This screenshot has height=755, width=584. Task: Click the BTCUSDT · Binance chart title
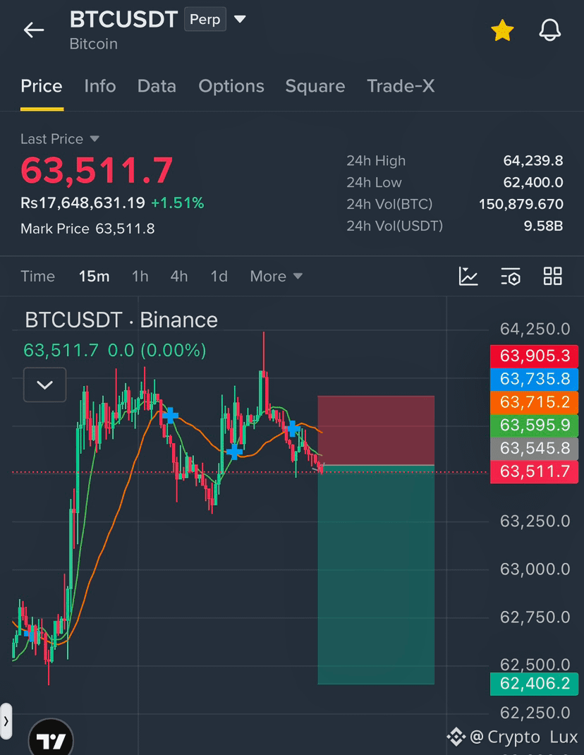click(x=121, y=320)
